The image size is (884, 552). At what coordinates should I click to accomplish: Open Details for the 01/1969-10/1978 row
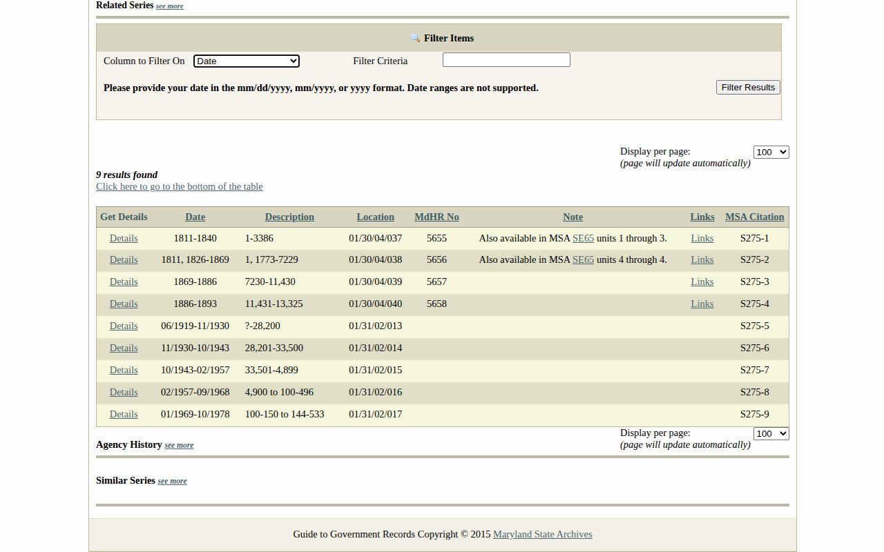(124, 414)
